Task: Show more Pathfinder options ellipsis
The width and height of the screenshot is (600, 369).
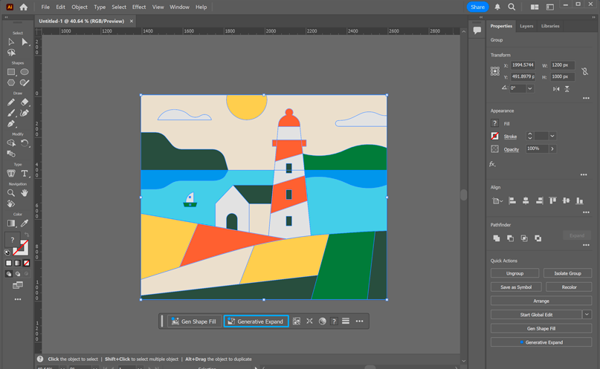Action: pos(586,245)
